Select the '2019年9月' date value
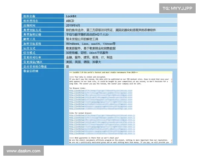Viewport: 199px width, 159px height. tap(73, 25)
